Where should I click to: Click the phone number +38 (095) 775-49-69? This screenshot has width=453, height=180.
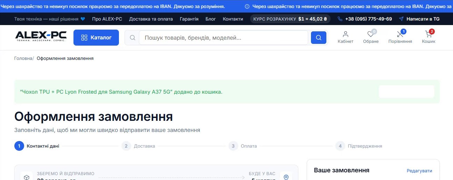(365, 19)
